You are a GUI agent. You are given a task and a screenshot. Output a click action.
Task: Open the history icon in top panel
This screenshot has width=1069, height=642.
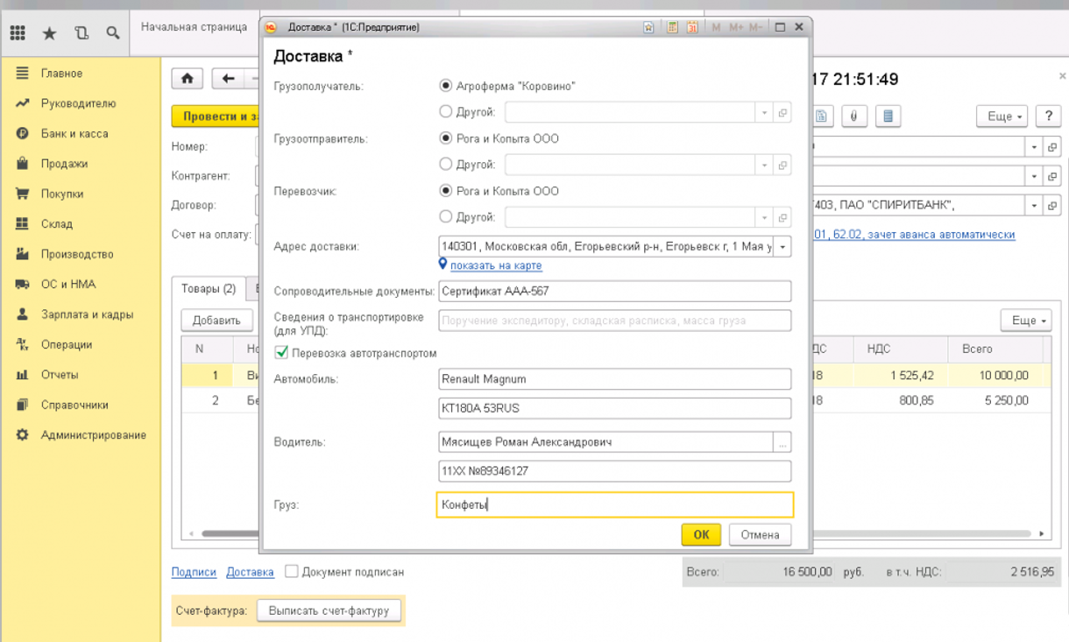[x=81, y=33]
